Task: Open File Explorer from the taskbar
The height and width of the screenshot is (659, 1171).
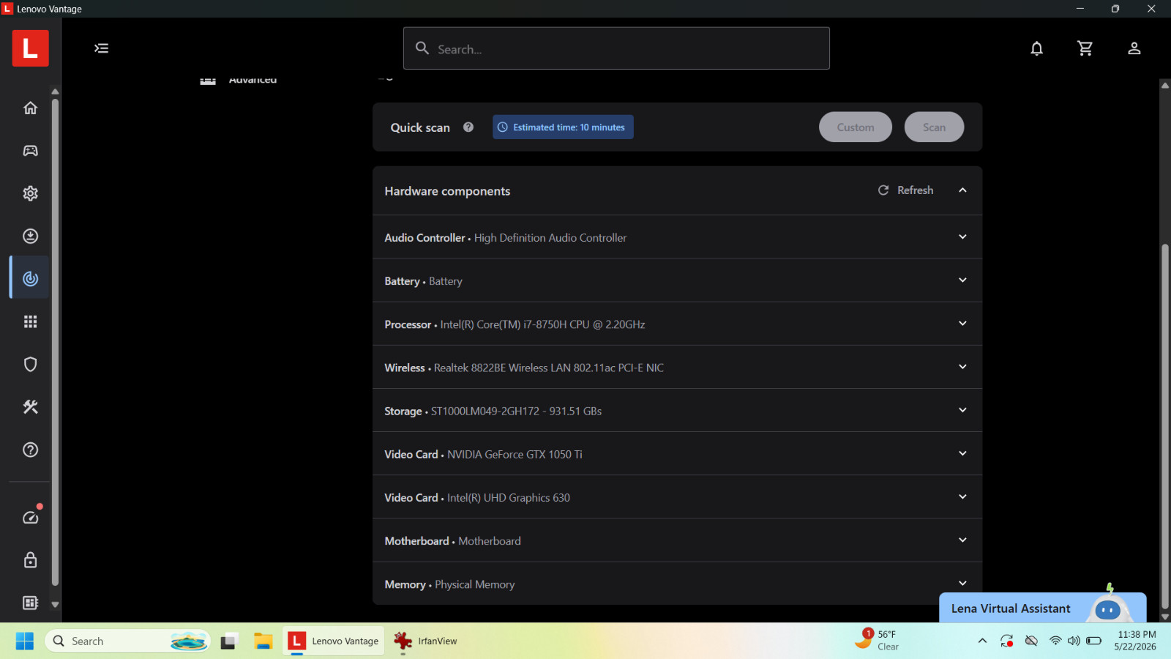Action: click(x=263, y=641)
